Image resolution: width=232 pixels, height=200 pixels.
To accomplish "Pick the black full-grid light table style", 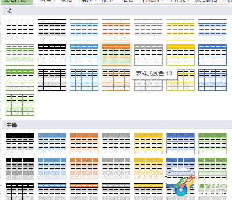I will click(x=52, y=80).
